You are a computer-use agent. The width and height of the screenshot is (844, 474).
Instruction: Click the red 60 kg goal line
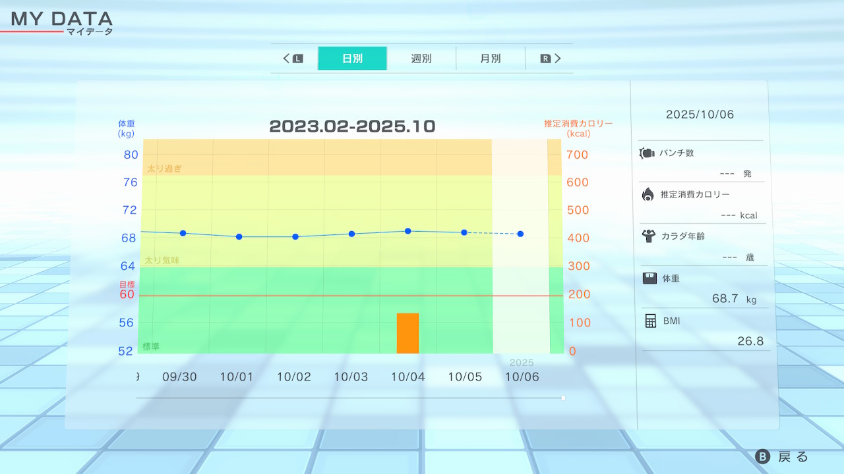[349, 296]
